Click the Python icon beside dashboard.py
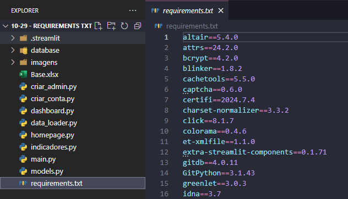Screen dimensions: 348x199 23,111
